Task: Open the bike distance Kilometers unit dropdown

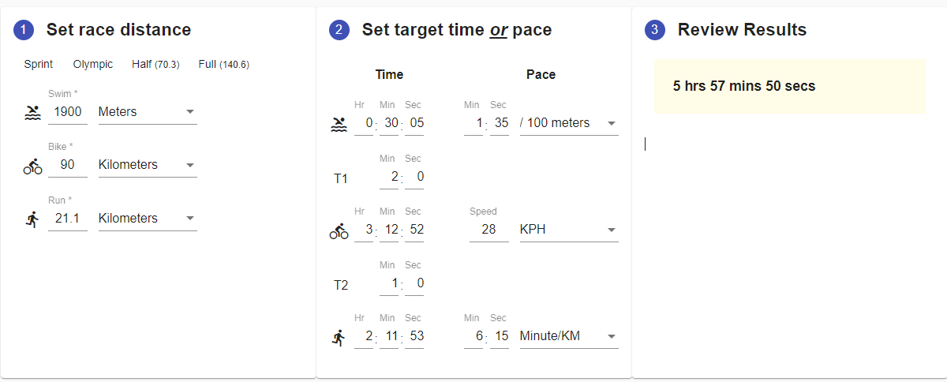Action: pos(147,165)
